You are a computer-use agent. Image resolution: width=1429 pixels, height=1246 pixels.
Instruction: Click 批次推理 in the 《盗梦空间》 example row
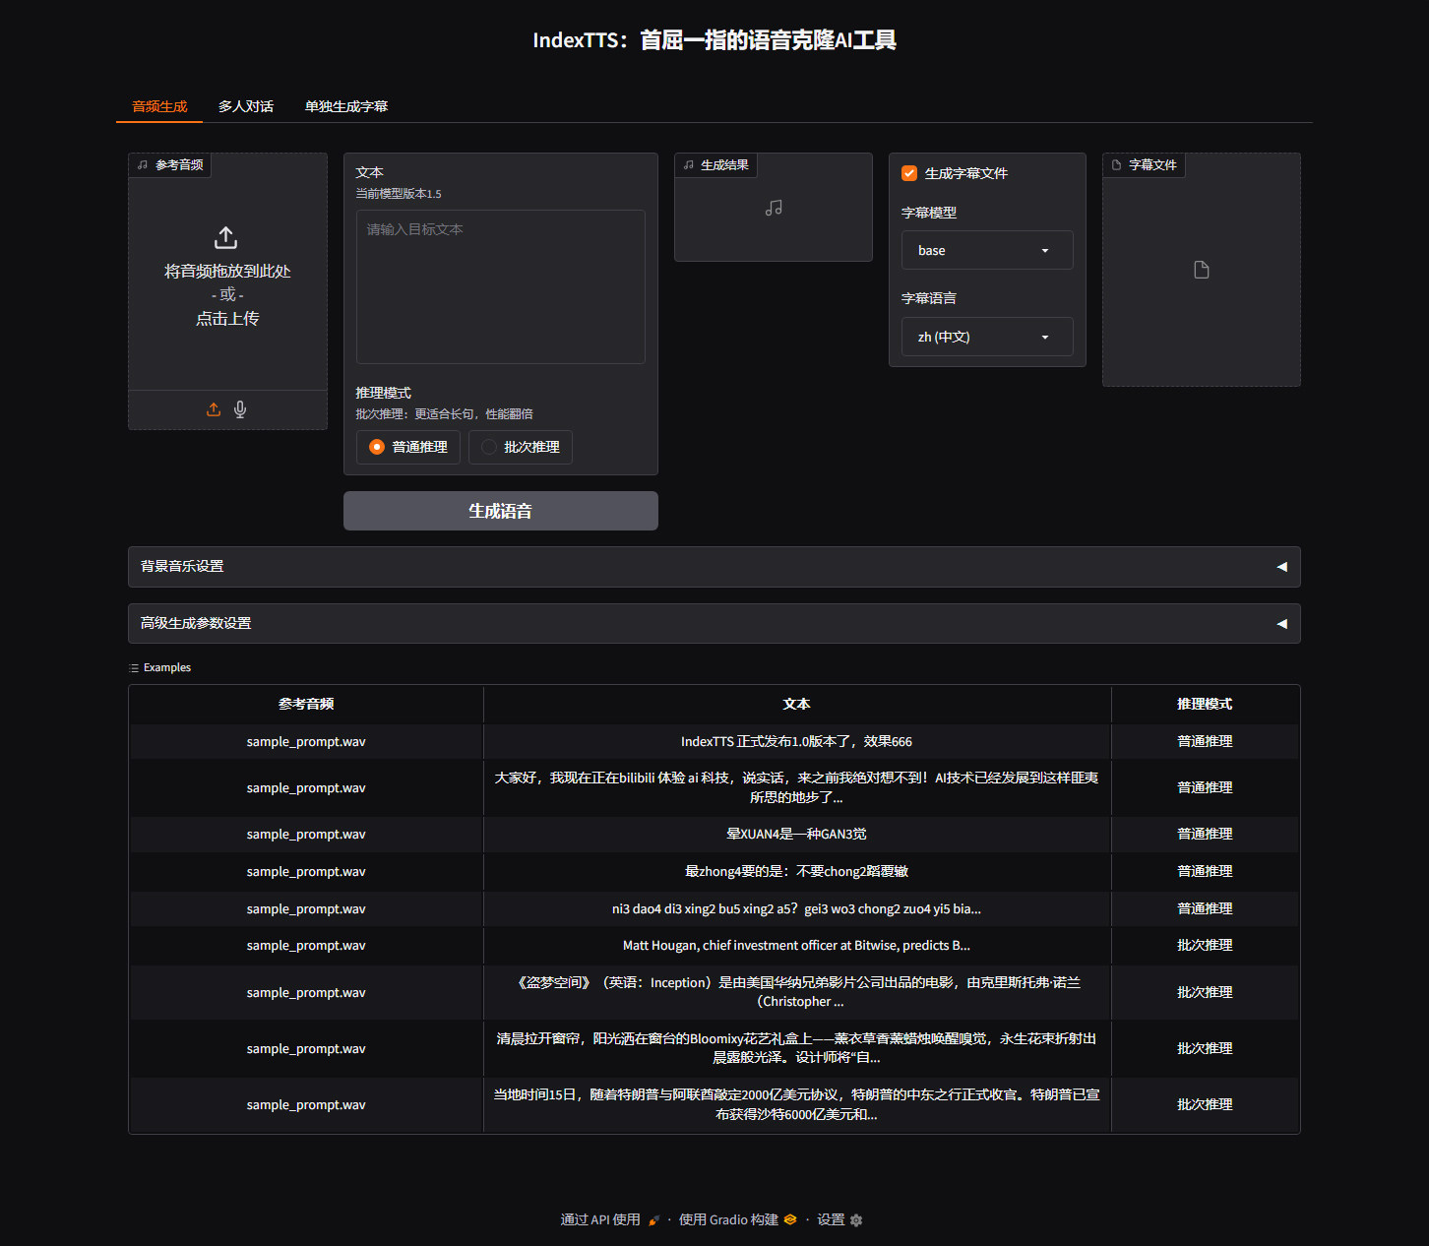click(x=1205, y=992)
